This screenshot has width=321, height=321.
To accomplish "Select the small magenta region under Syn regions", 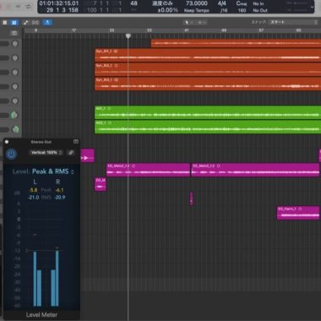I will [101, 184].
